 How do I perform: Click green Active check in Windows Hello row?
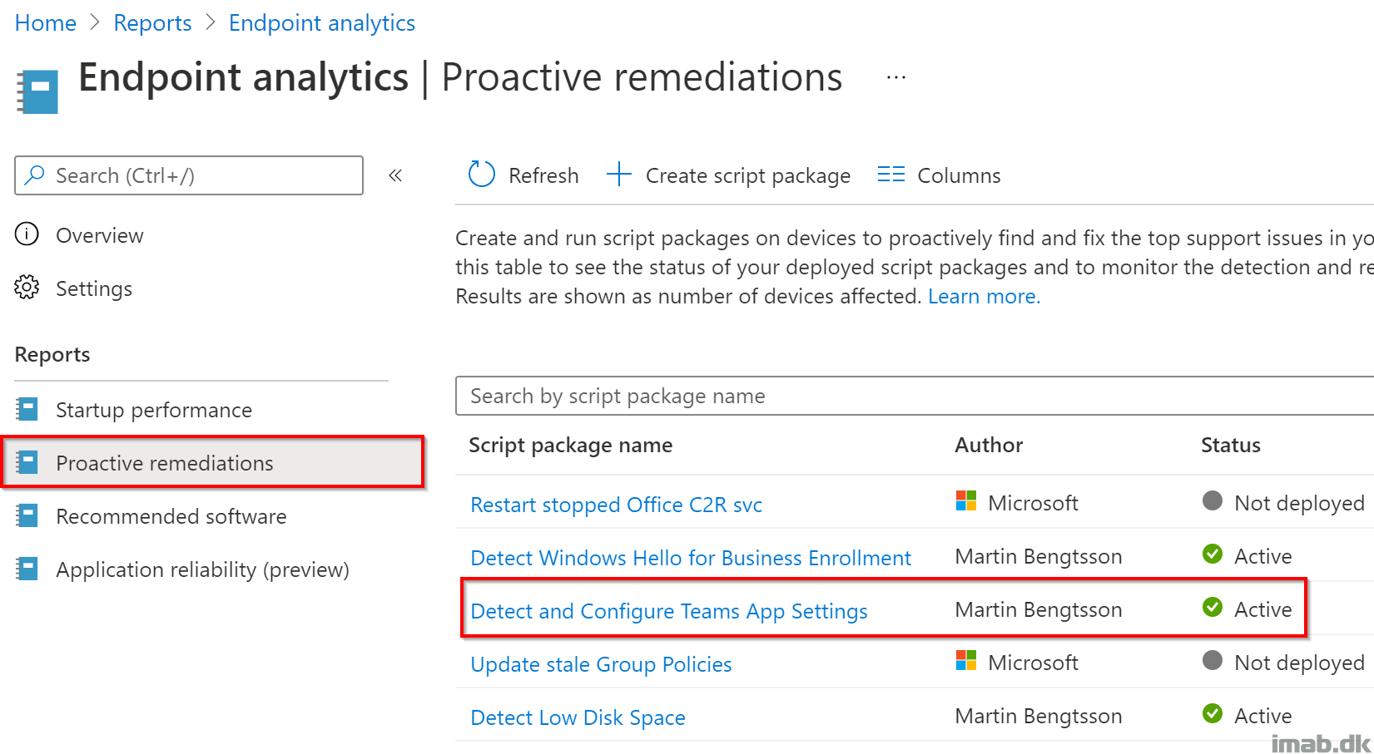[x=1213, y=554]
